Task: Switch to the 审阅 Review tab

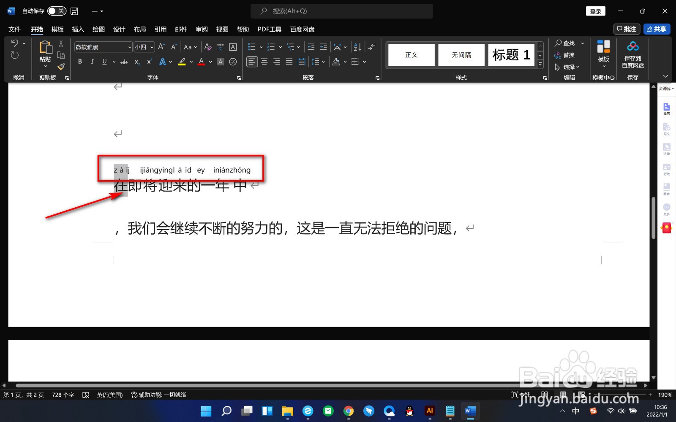Action: (202, 29)
